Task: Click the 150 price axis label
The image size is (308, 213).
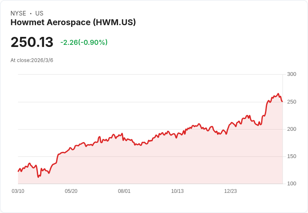Action: click(x=292, y=156)
